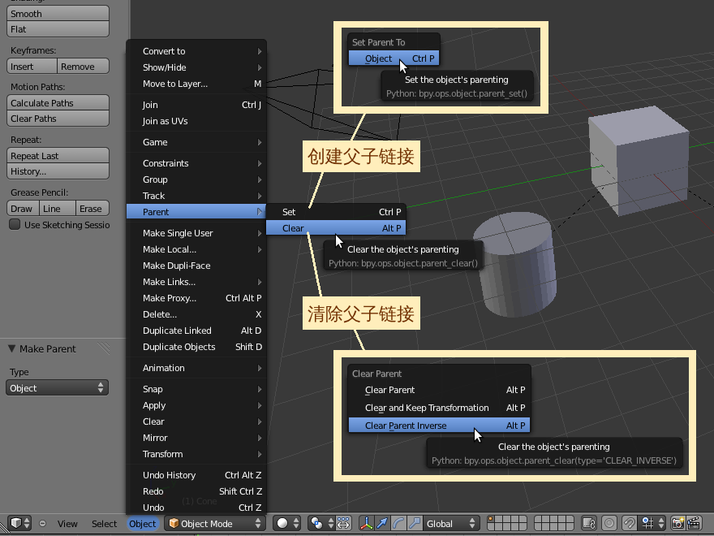
Task: Choose Move to Layer... menu entry
Action: tap(196, 84)
